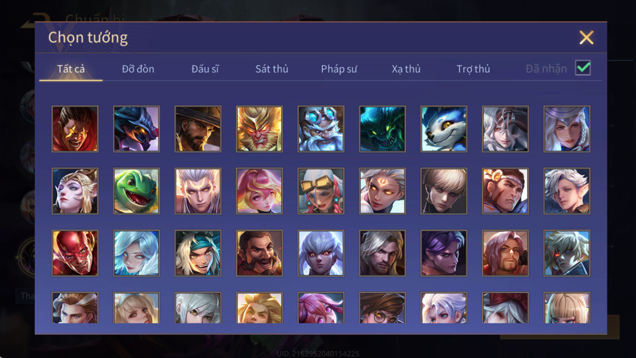
Task: Choose the pink-haired girl hero portrait
Action: click(x=259, y=191)
